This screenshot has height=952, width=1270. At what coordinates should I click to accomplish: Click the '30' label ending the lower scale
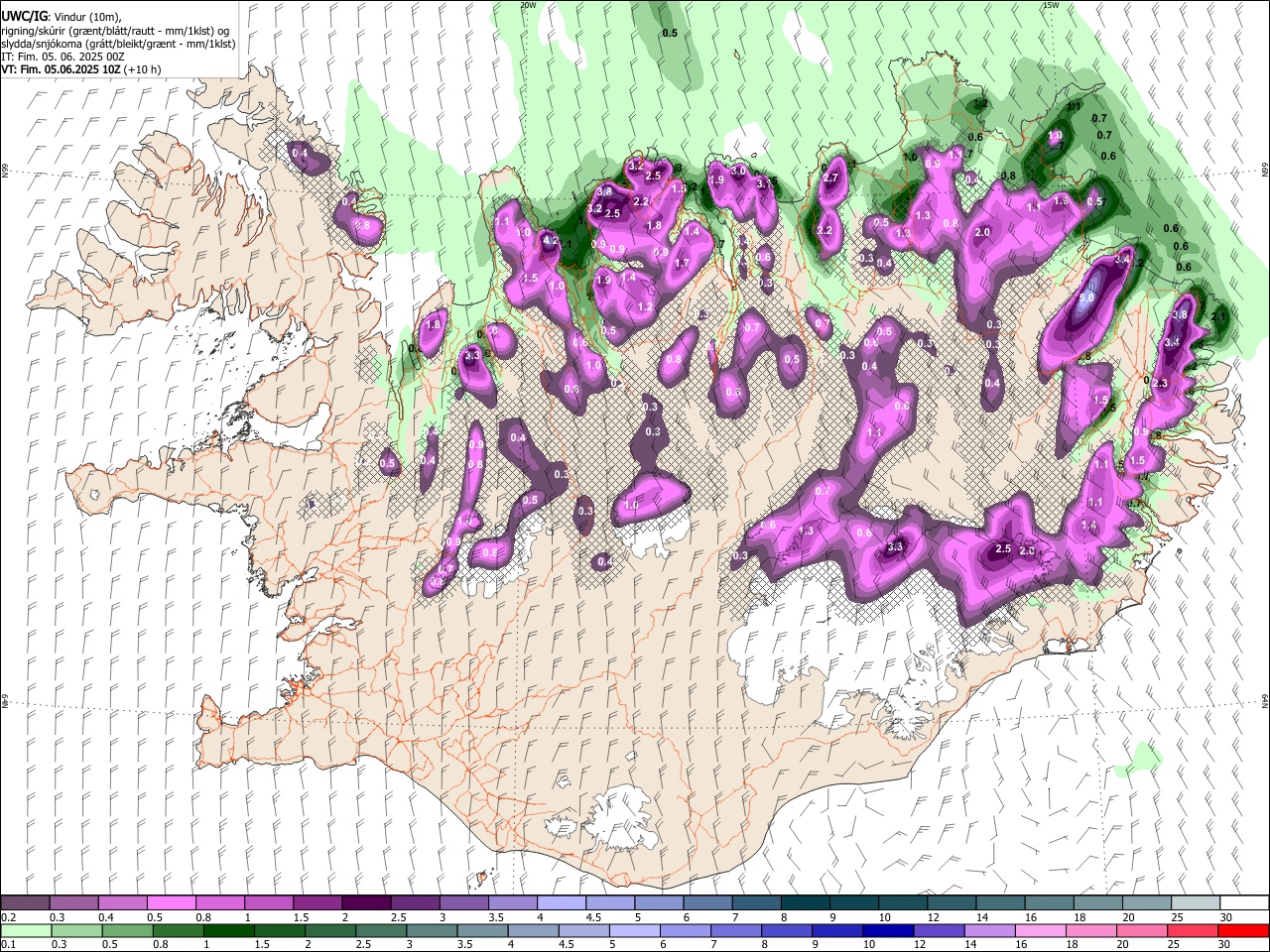click(1226, 944)
